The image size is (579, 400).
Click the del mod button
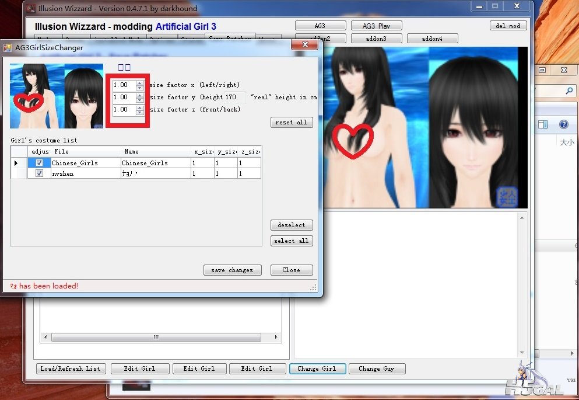click(508, 26)
